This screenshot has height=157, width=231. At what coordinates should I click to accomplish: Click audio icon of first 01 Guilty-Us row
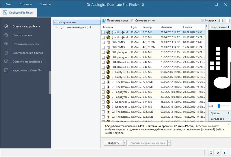[108, 72]
